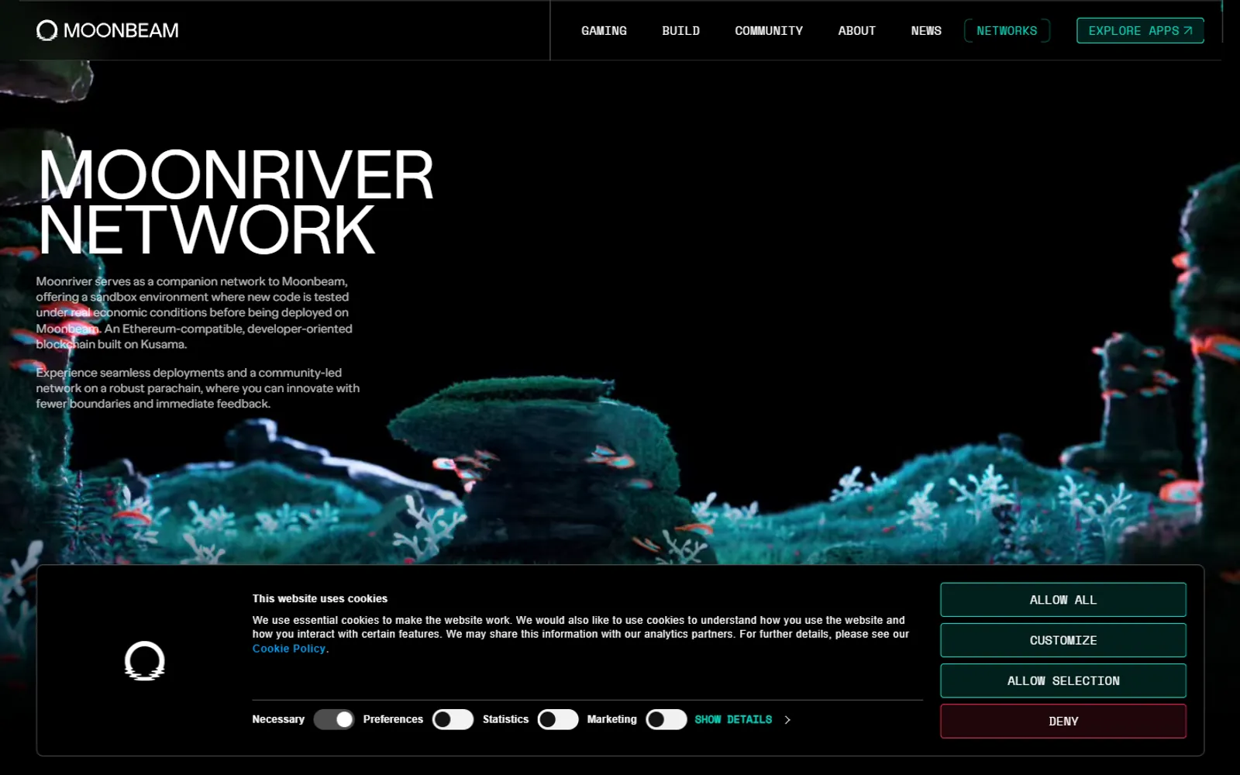
Task: Open the Networks menu
Action: tap(1007, 31)
